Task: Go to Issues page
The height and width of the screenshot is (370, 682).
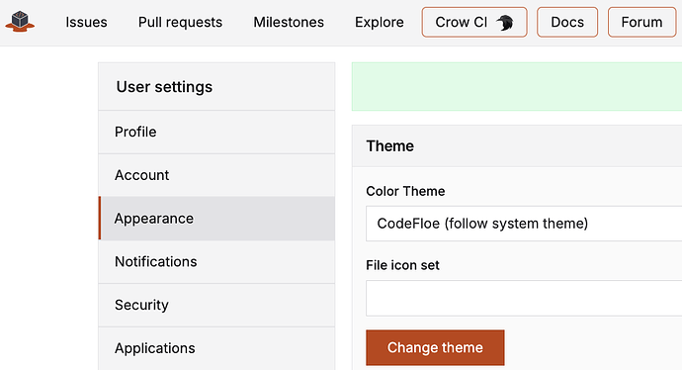Action: [x=86, y=22]
